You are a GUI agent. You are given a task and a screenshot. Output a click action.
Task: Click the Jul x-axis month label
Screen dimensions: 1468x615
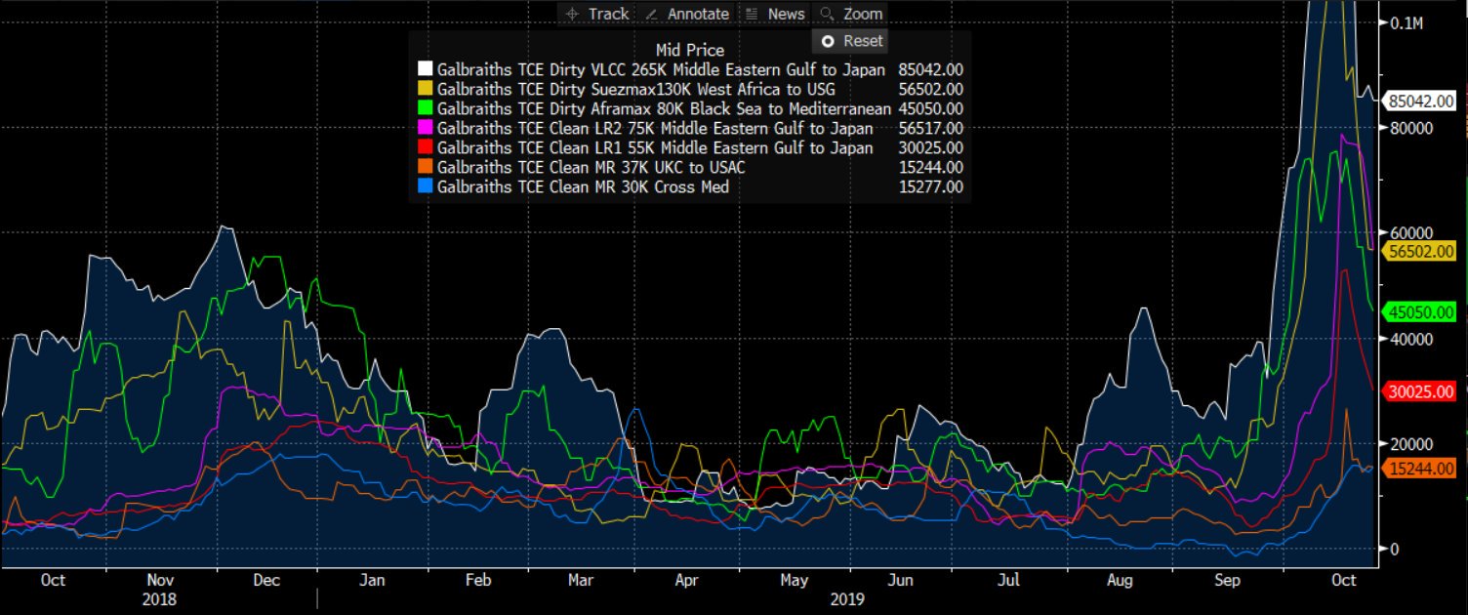[1009, 580]
